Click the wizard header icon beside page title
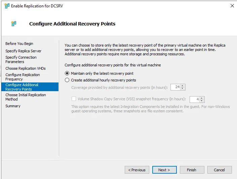237x179 pixels. pos(13,24)
